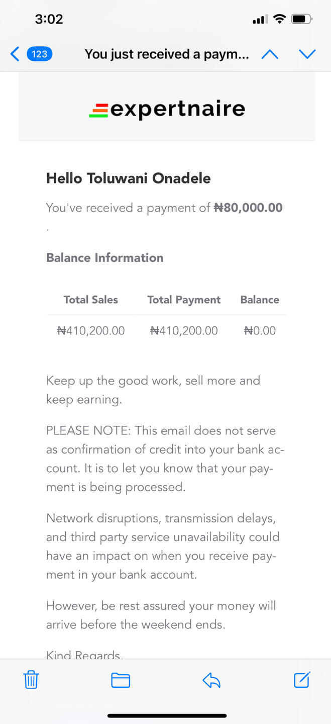Open the previous message with up arrow
The image size is (331, 724).
[x=270, y=54]
